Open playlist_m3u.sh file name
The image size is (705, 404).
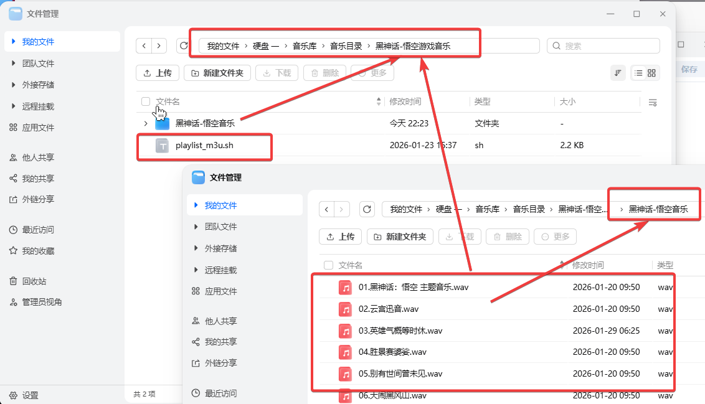[204, 145]
